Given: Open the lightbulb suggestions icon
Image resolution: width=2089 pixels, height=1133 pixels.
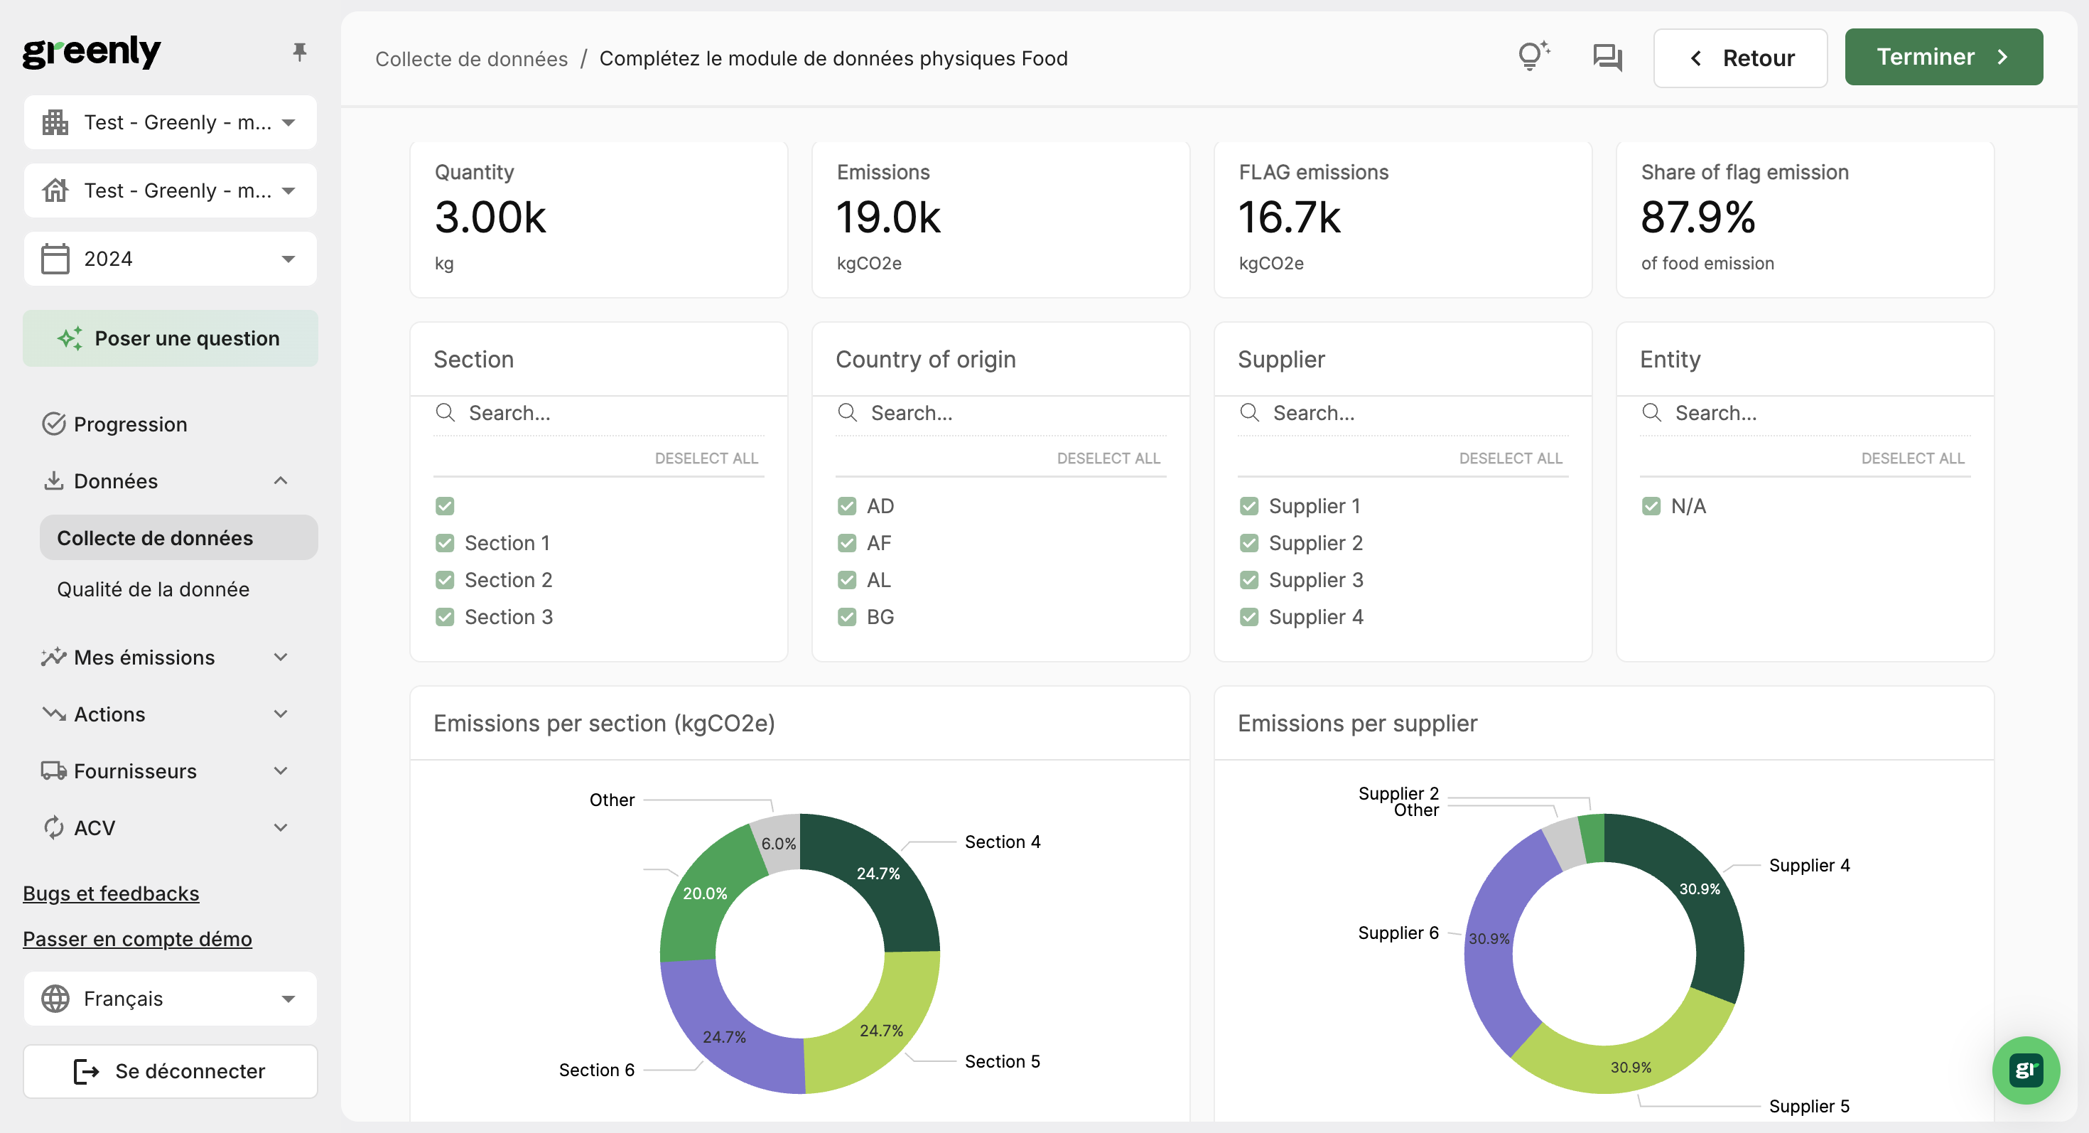Looking at the screenshot, I should (1533, 57).
